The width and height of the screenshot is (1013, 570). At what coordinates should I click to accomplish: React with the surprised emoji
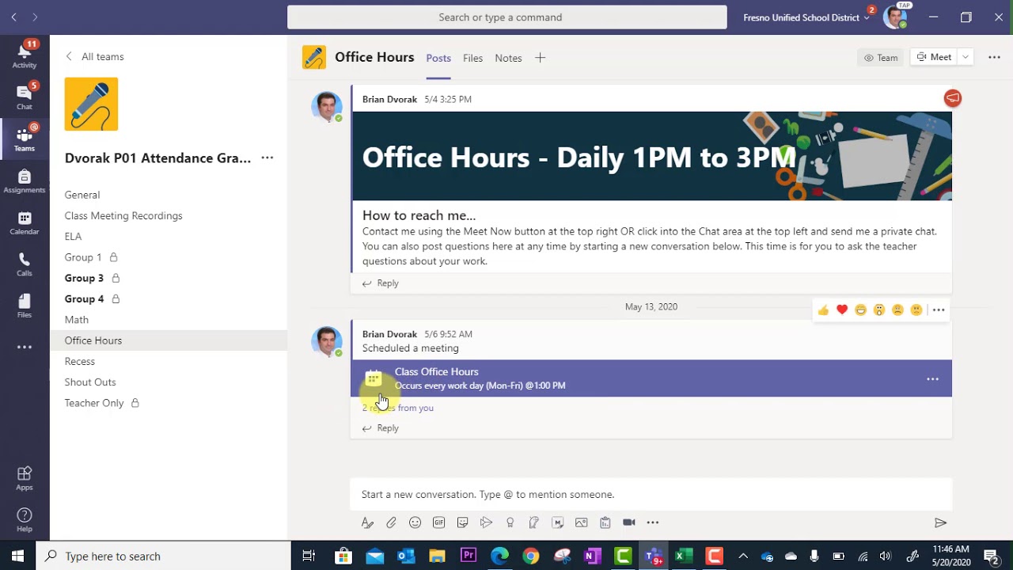(878, 310)
